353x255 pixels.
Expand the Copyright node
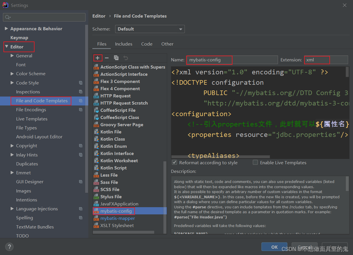(12, 146)
